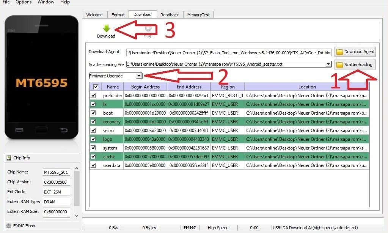Switch to the Format tab

[118, 15]
